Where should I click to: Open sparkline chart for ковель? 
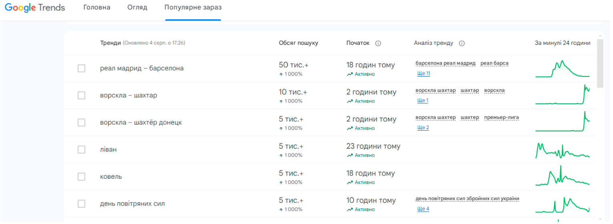click(x=563, y=176)
